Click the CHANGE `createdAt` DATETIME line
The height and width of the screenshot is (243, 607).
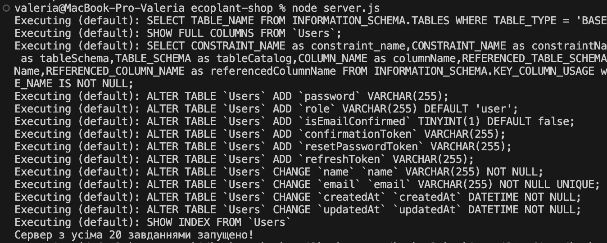(298, 197)
